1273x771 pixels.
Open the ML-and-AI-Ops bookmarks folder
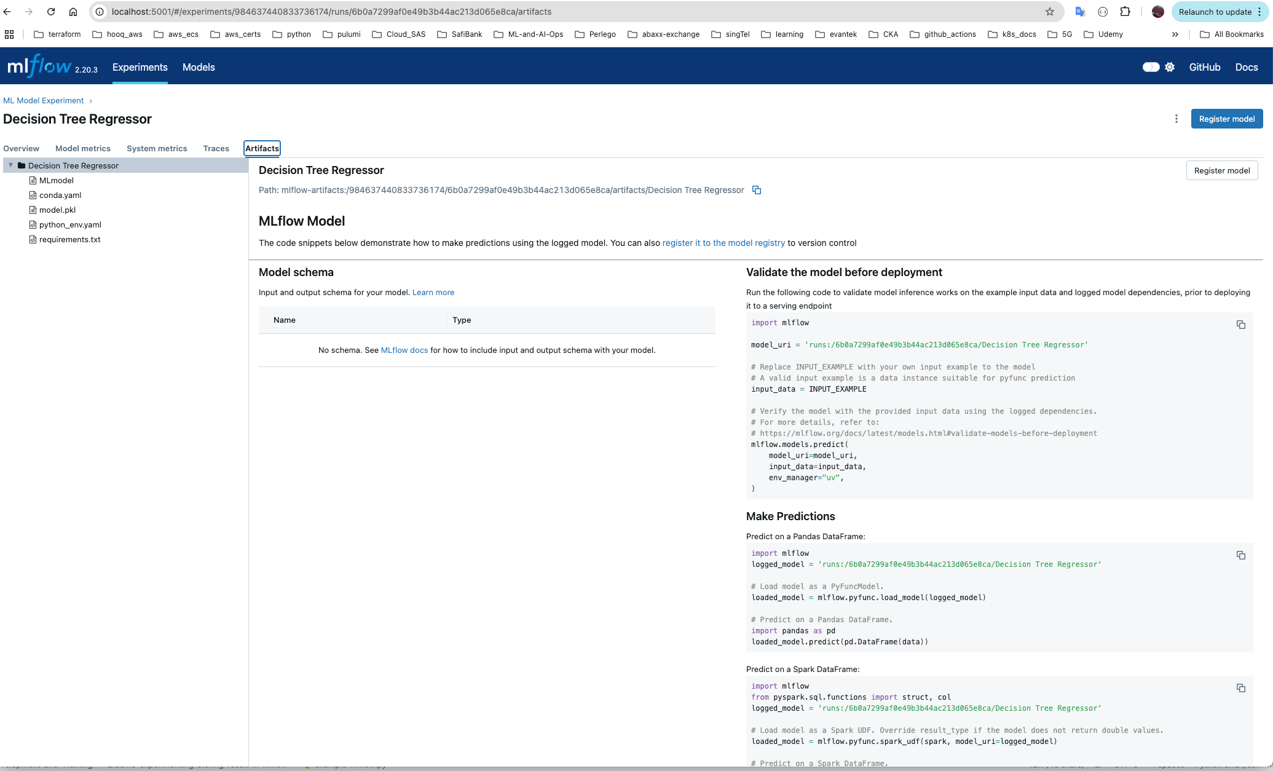529,34
